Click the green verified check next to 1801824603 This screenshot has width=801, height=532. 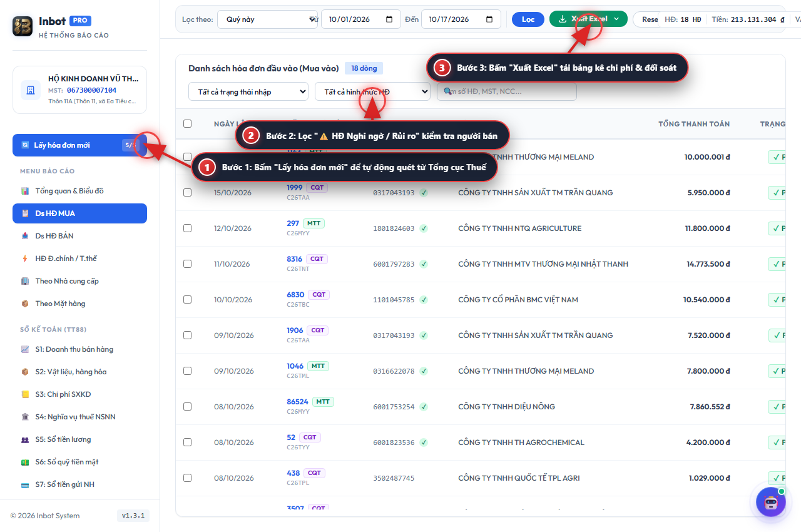(424, 228)
